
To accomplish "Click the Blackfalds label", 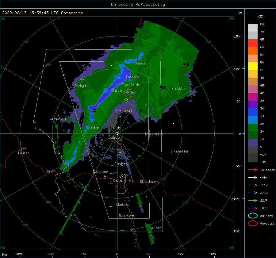I will pyautogui.click(x=130, y=85).
